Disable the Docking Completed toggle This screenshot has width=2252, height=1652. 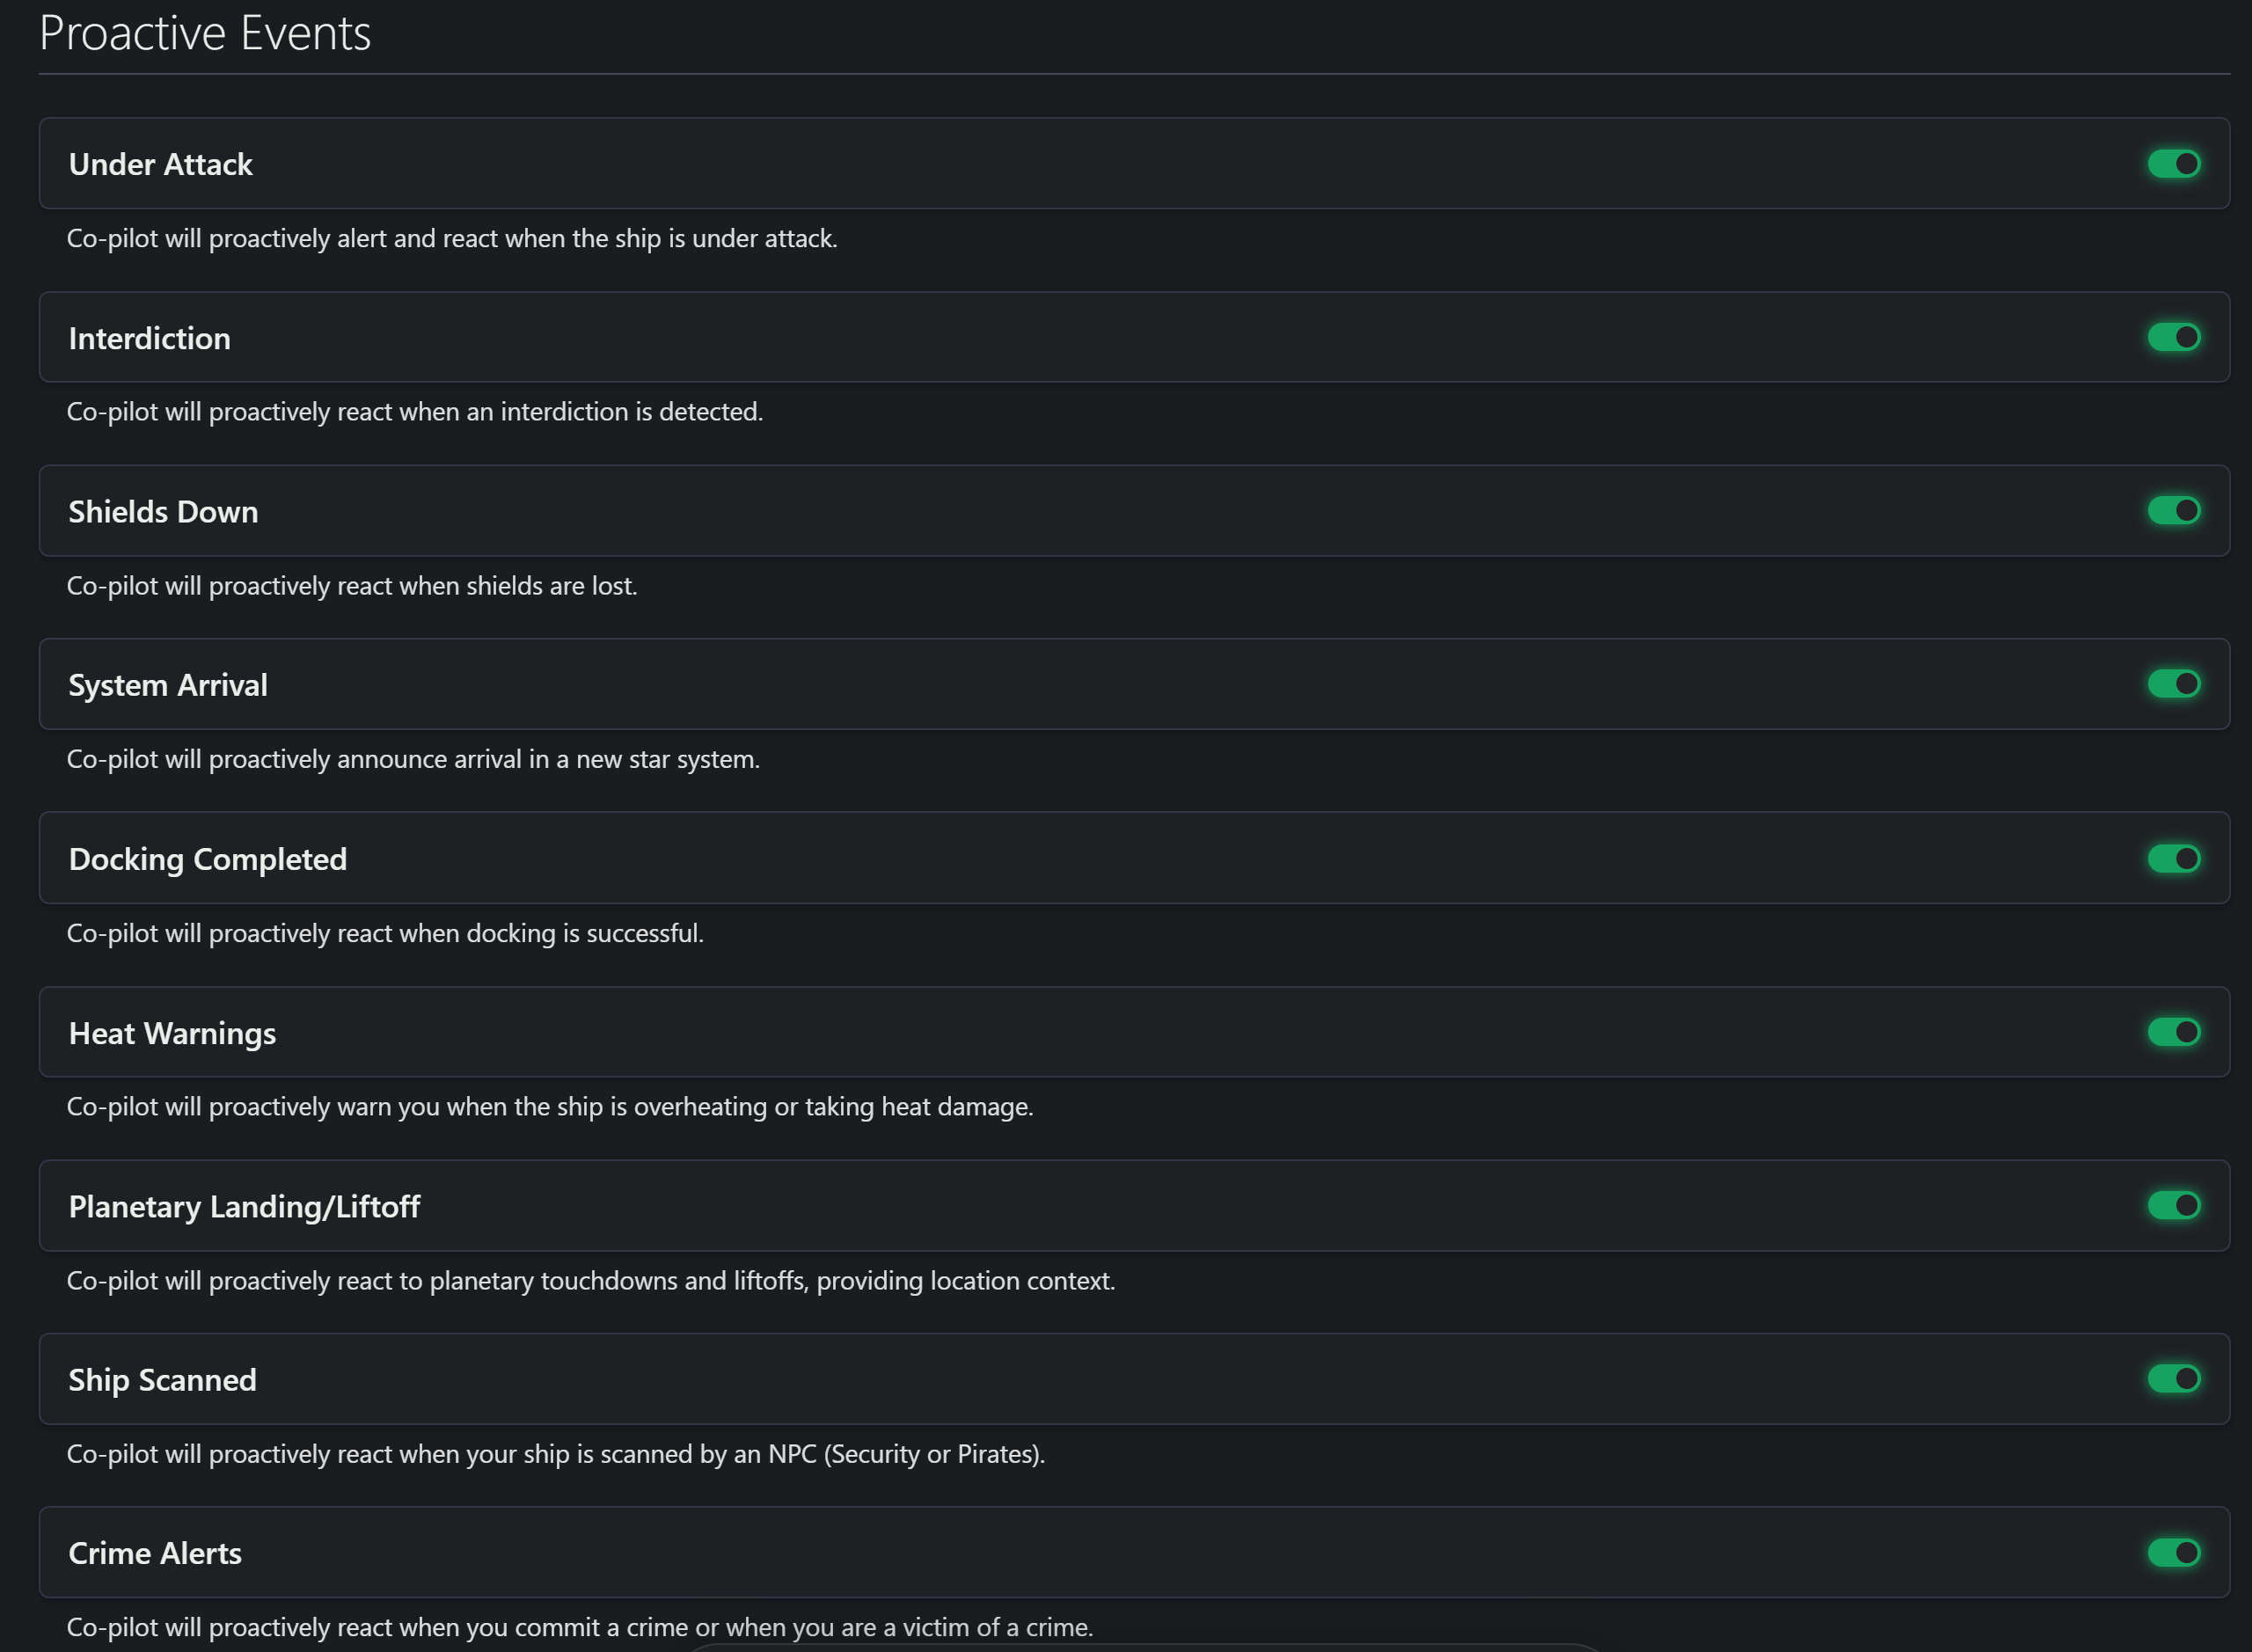coord(2174,858)
